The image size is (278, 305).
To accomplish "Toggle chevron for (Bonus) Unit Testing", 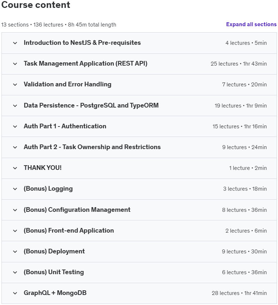I will point(15,272).
